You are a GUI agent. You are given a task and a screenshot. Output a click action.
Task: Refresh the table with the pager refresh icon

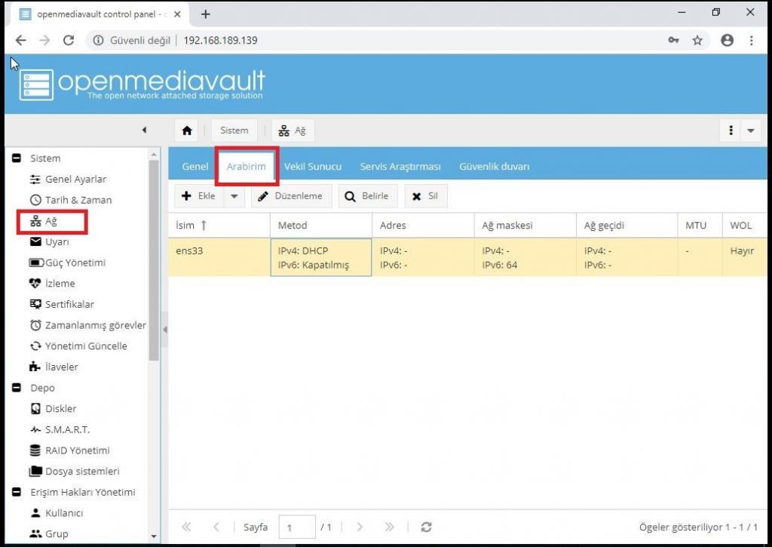click(x=427, y=527)
